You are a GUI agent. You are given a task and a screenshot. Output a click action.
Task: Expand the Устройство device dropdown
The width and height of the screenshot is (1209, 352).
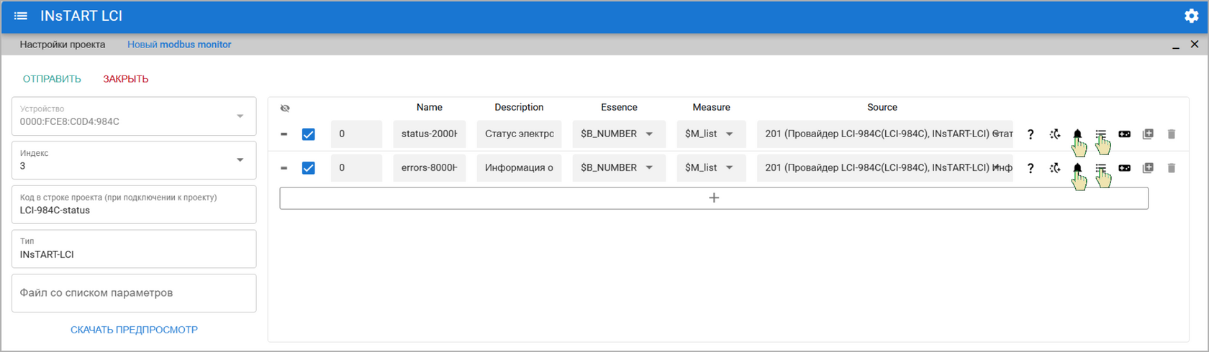pyautogui.click(x=134, y=116)
